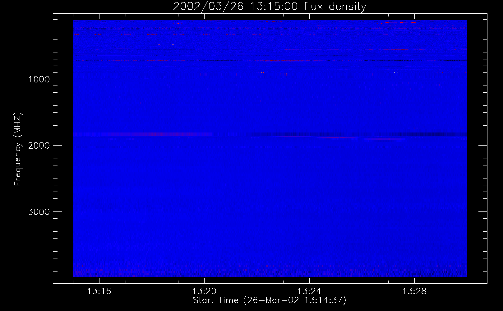Select the 1000 frequency axis label
Image resolution: width=503 pixels, height=311 pixels.
point(39,79)
